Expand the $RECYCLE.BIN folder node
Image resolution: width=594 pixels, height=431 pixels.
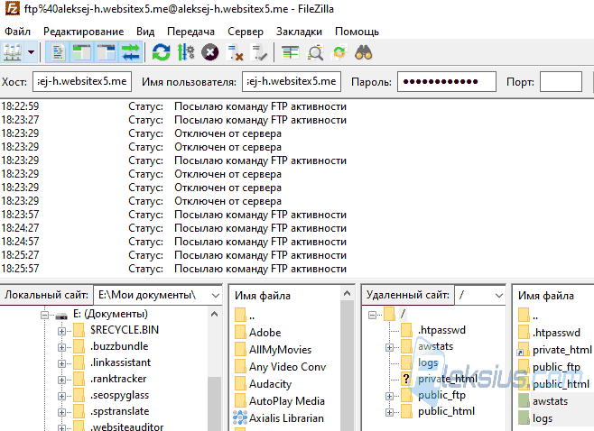point(61,331)
